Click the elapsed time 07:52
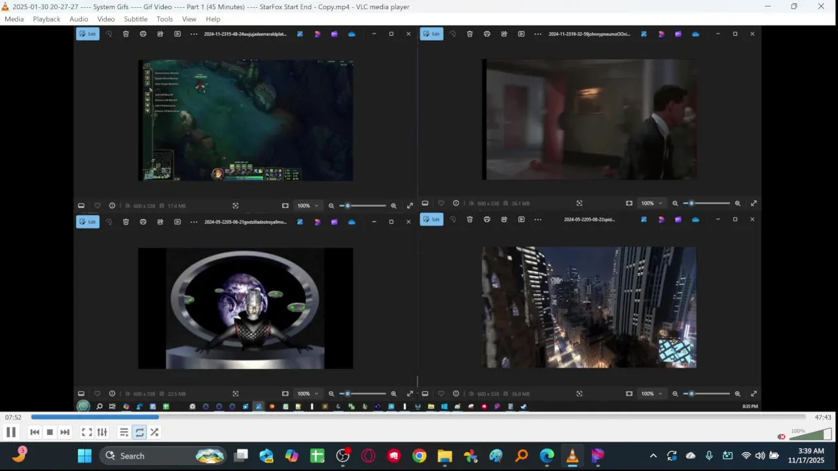This screenshot has width=838, height=471. click(13, 417)
